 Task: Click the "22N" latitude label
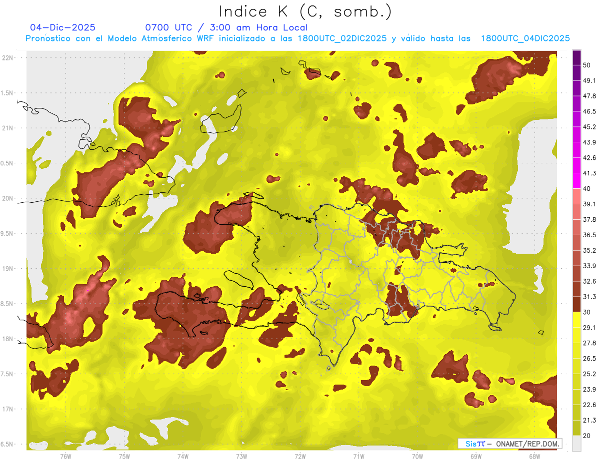[x=7, y=58]
